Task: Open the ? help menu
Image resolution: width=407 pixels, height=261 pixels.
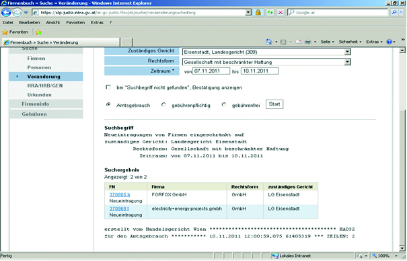Action: [110, 23]
